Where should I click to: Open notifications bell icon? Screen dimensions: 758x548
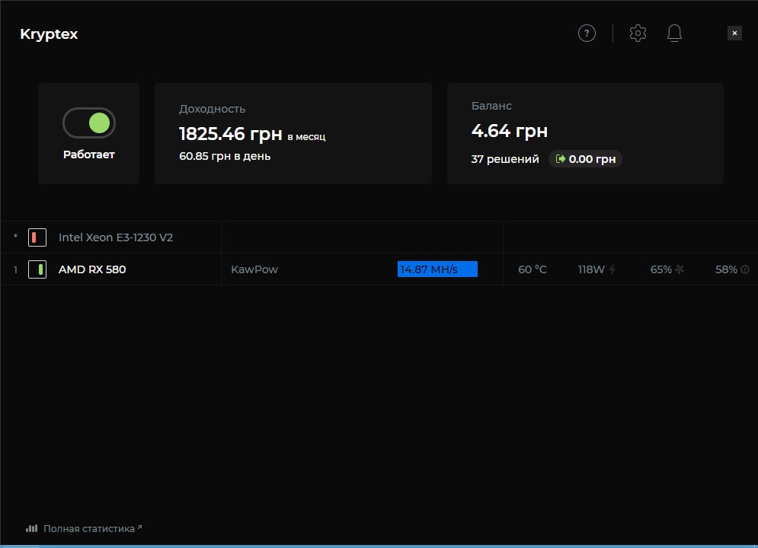tap(674, 33)
